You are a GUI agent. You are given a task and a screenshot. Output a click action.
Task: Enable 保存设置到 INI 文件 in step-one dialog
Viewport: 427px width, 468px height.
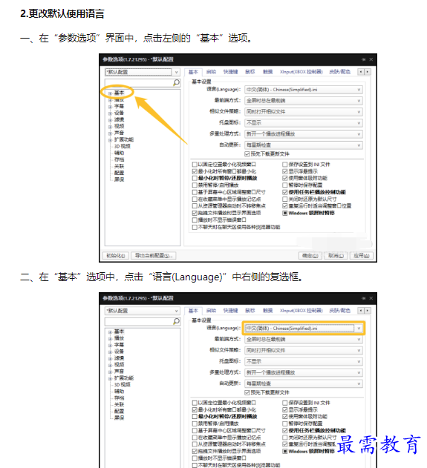(x=284, y=165)
